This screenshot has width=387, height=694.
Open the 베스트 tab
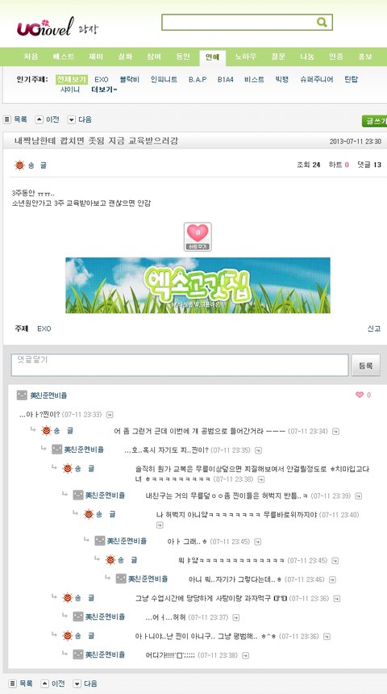(x=64, y=56)
